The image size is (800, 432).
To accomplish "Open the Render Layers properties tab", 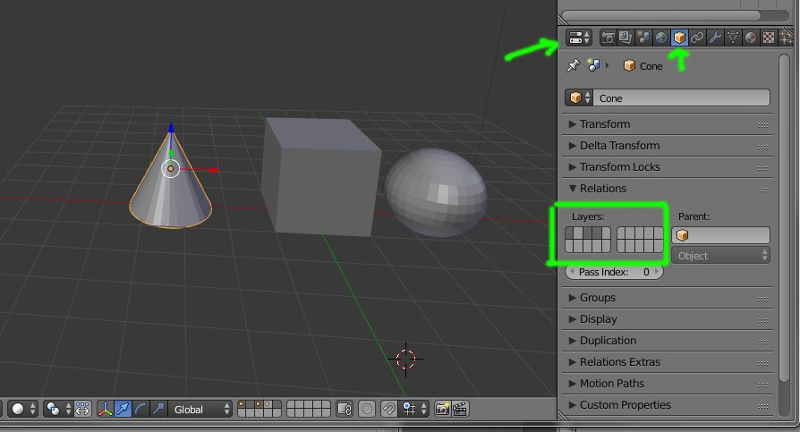I will [x=626, y=38].
